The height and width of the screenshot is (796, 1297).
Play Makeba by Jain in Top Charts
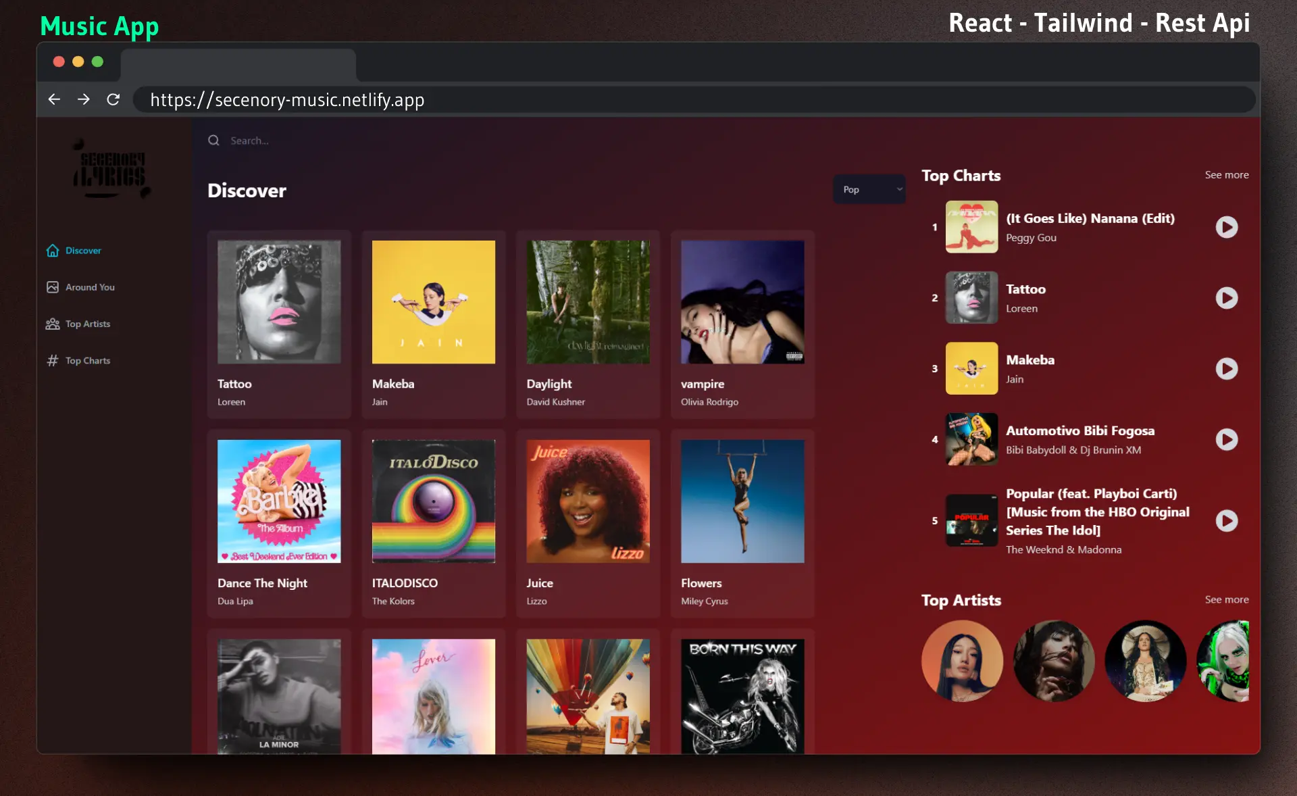point(1226,368)
